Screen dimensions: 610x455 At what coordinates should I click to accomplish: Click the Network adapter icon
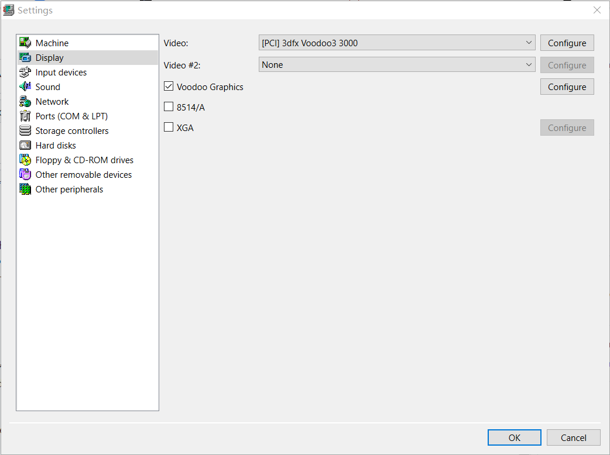[x=26, y=101]
